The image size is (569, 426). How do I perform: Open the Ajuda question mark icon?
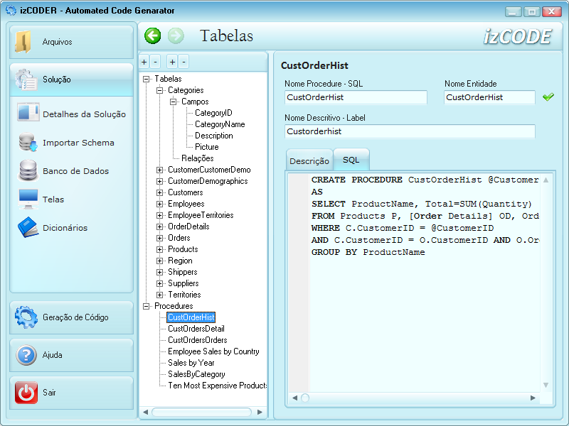click(x=26, y=355)
